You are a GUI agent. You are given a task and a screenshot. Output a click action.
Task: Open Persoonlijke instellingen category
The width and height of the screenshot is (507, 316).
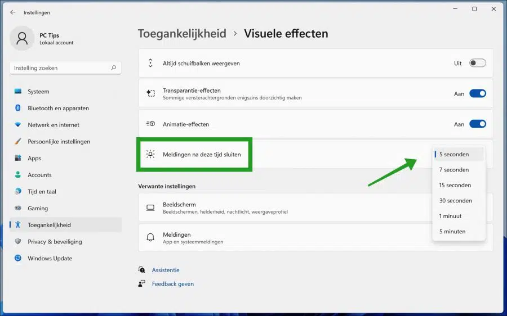66,141
